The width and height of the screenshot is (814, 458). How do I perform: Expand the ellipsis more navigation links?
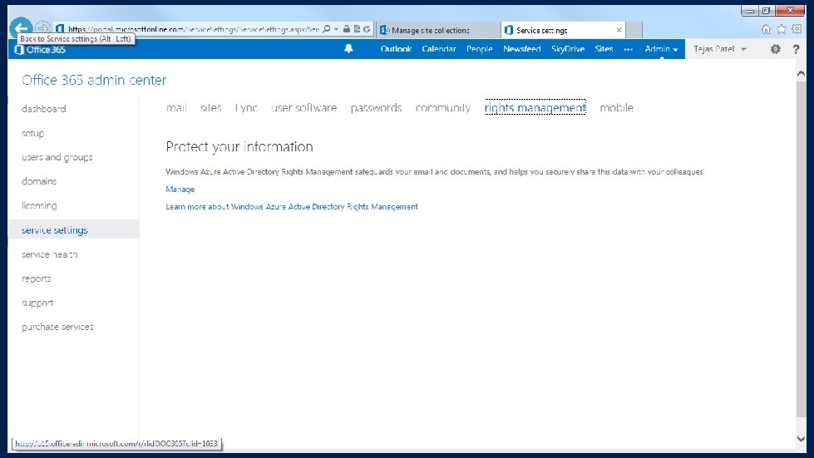[x=628, y=49]
